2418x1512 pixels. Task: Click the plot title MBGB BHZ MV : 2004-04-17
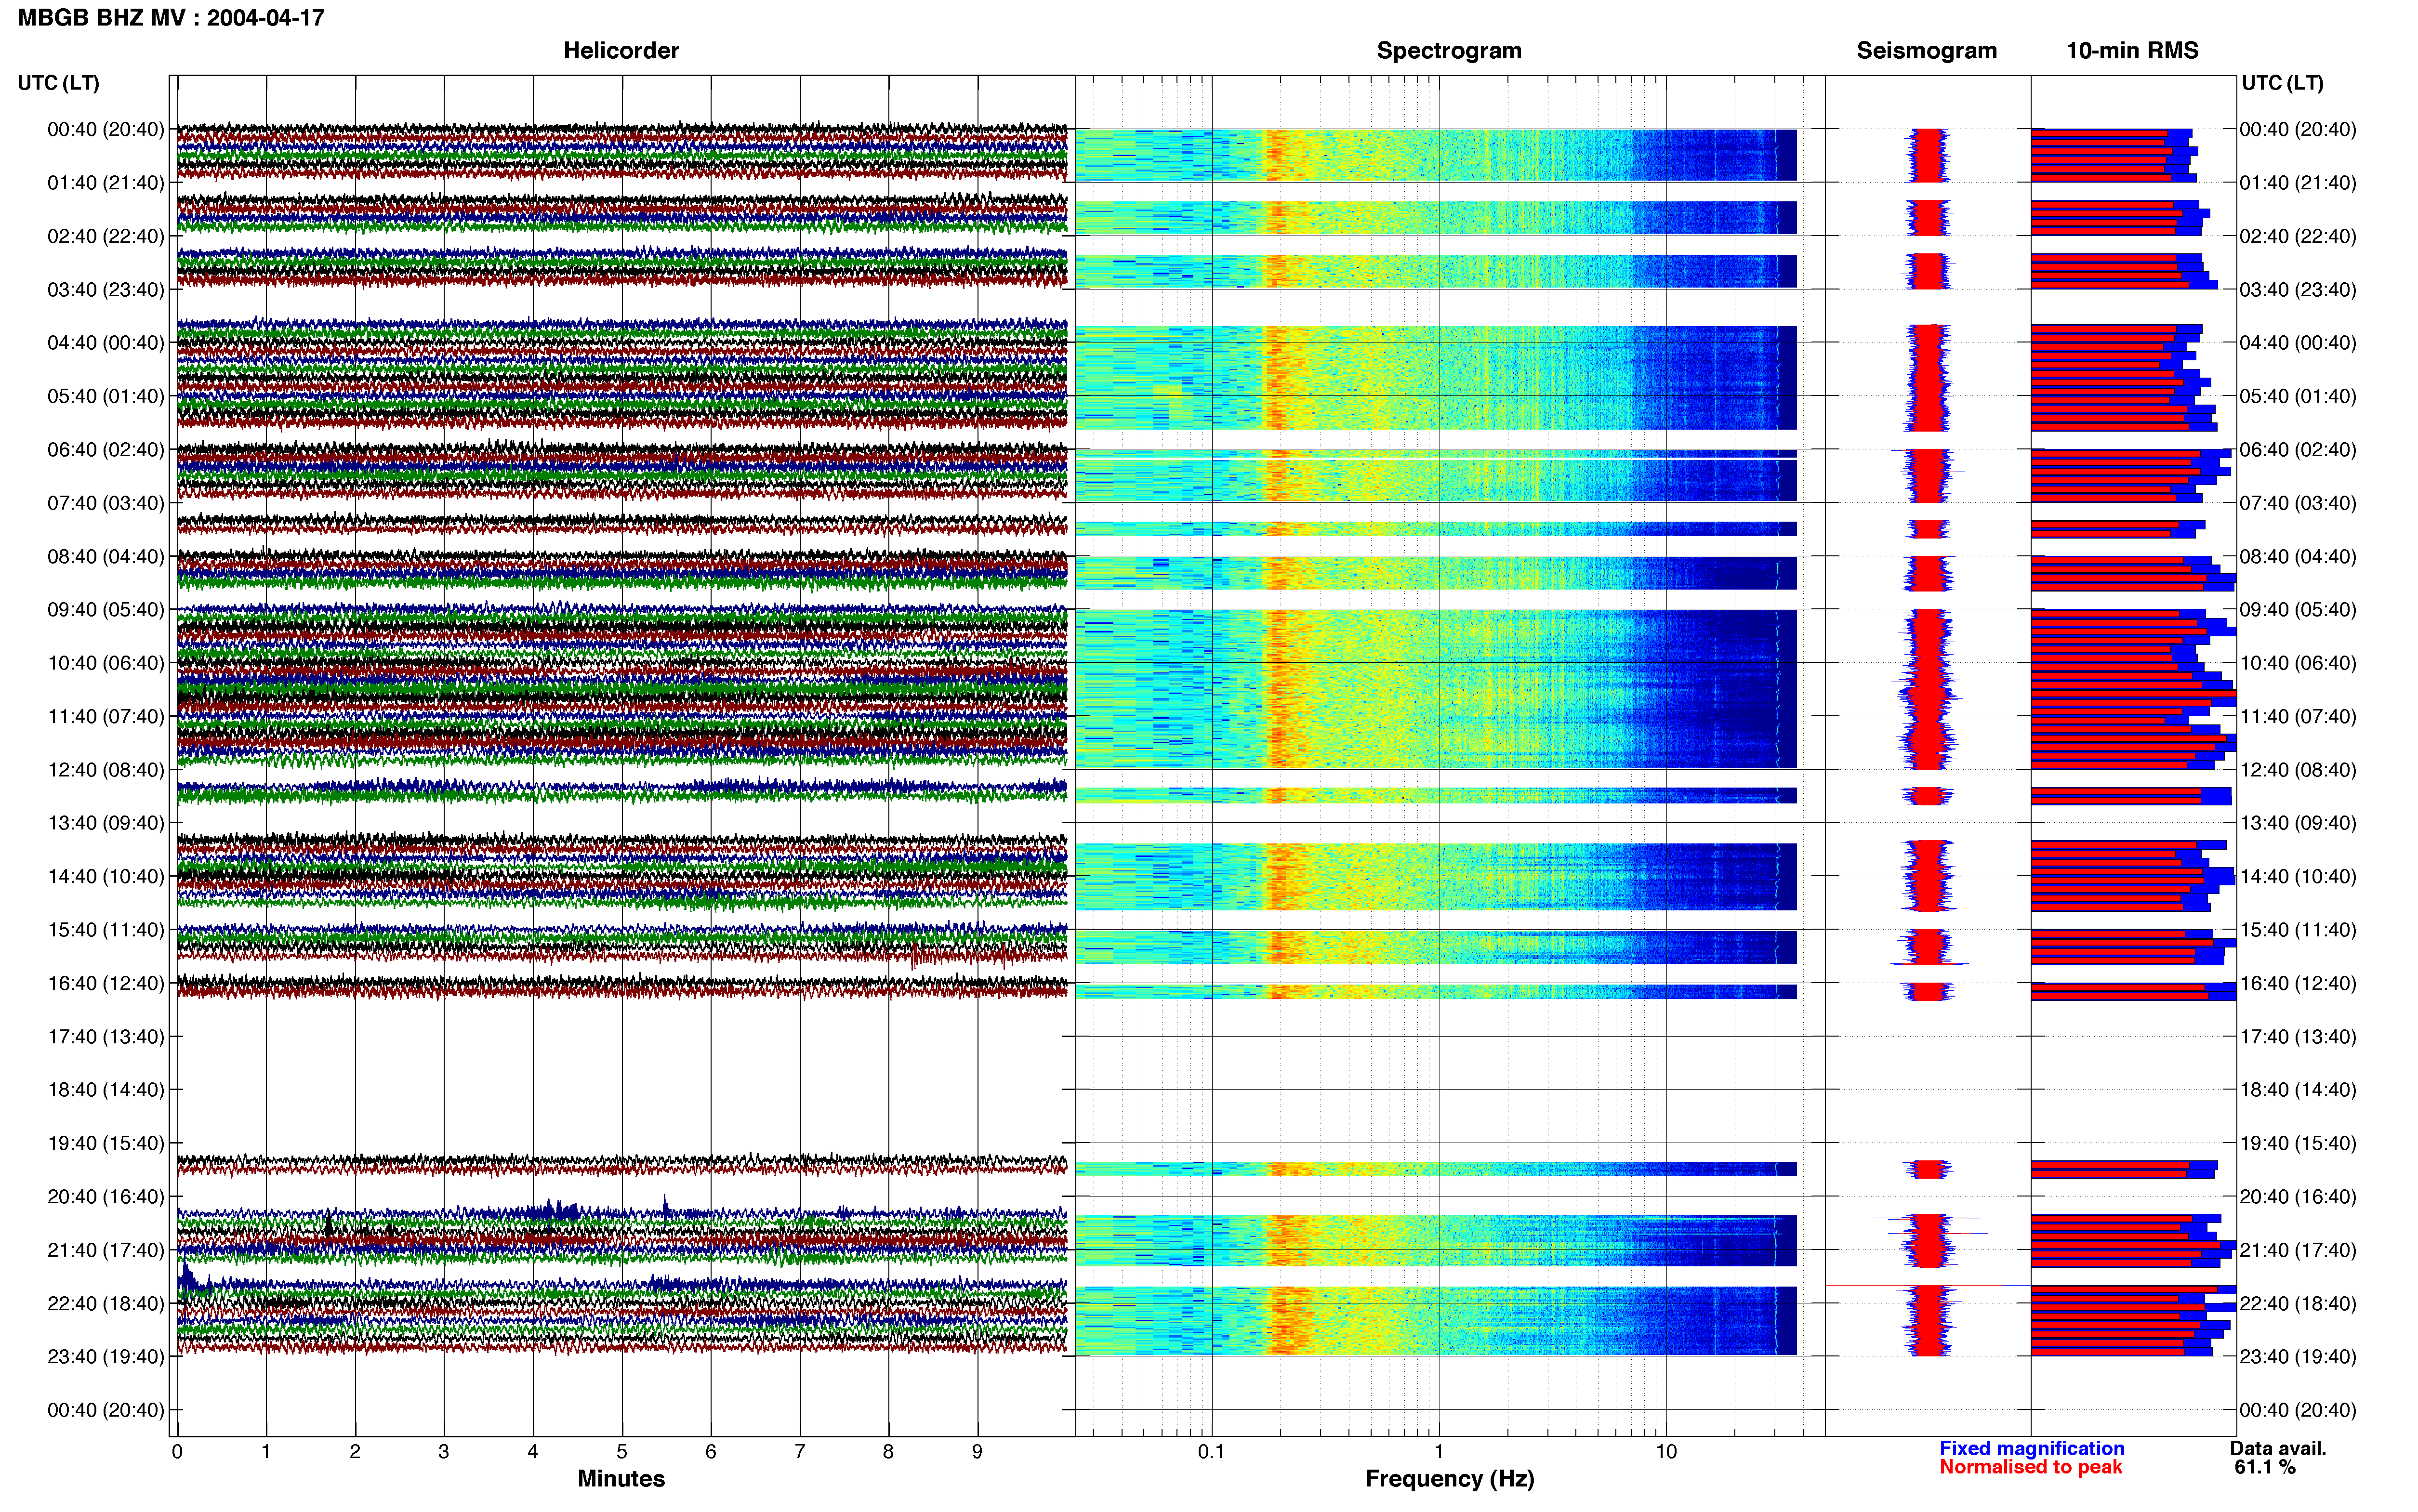pyautogui.click(x=171, y=18)
